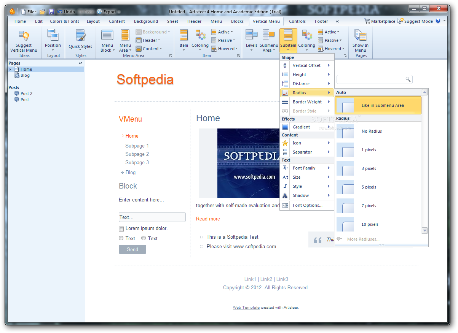Select the No Radius preview
The height and width of the screenshot is (333, 458).
[x=345, y=131]
